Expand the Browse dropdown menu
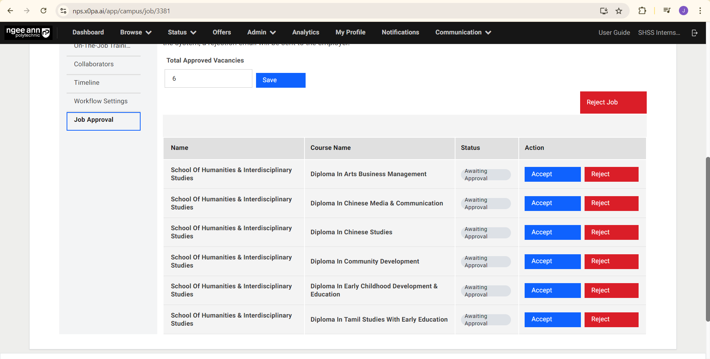Viewport: 710px width, 359px height. [135, 33]
